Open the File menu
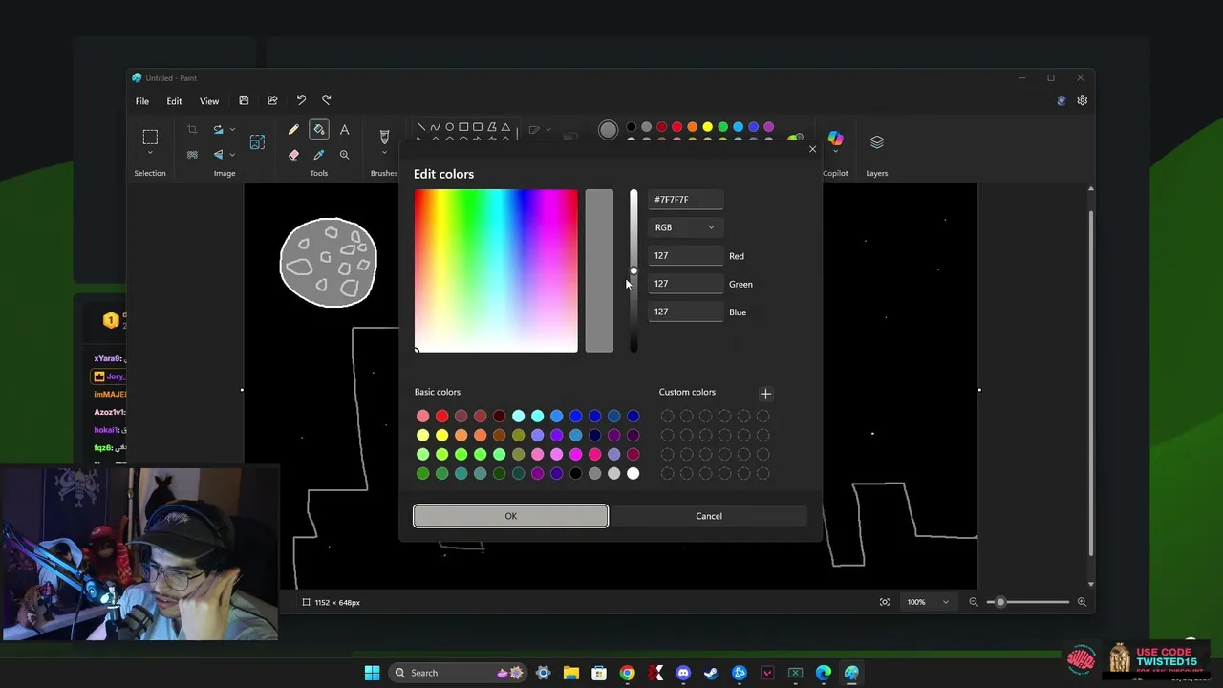Screen dimensions: 1223x688 pos(142,101)
